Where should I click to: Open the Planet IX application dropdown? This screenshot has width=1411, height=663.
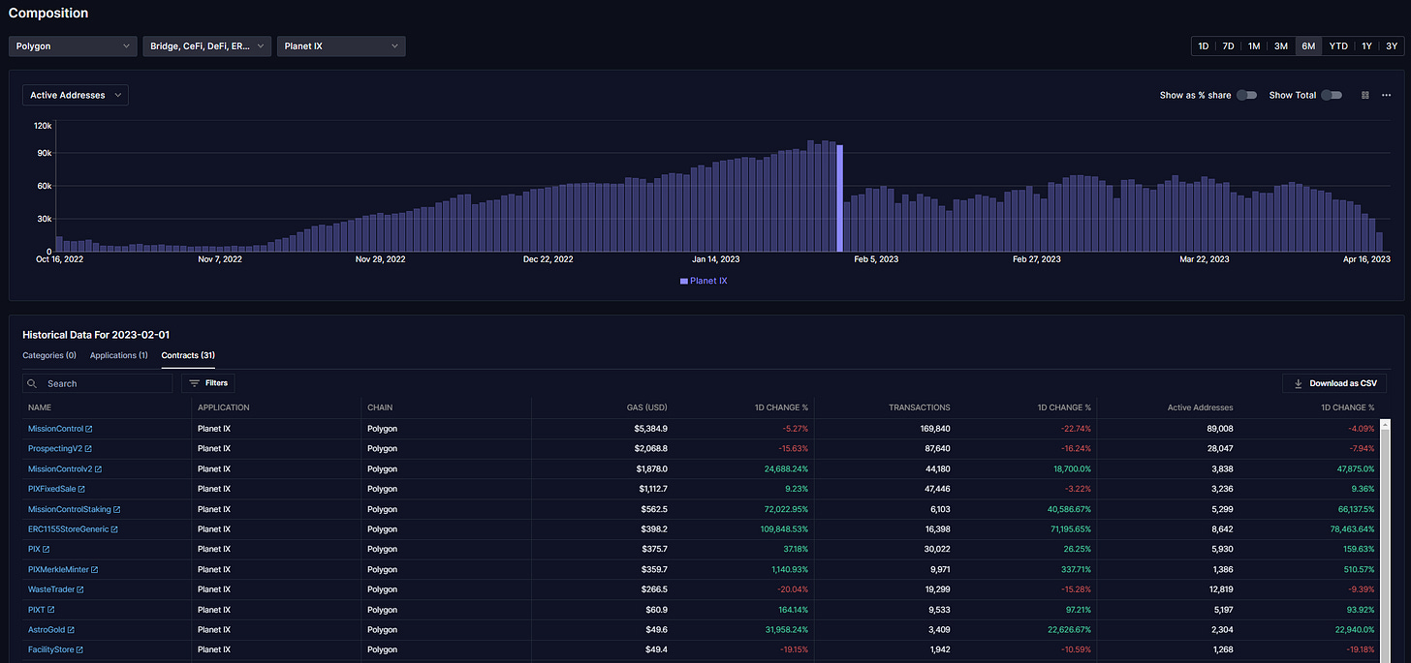coord(341,46)
